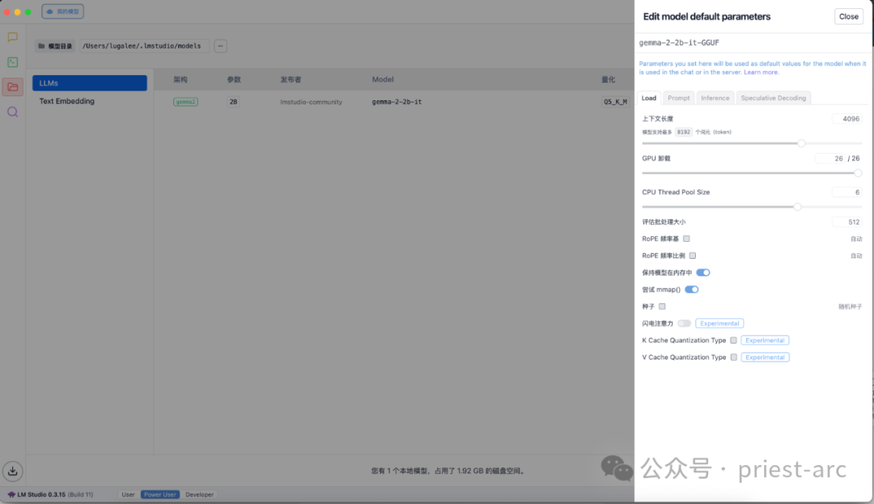Switch to the Load tab
The width and height of the screenshot is (874, 504).
point(649,98)
